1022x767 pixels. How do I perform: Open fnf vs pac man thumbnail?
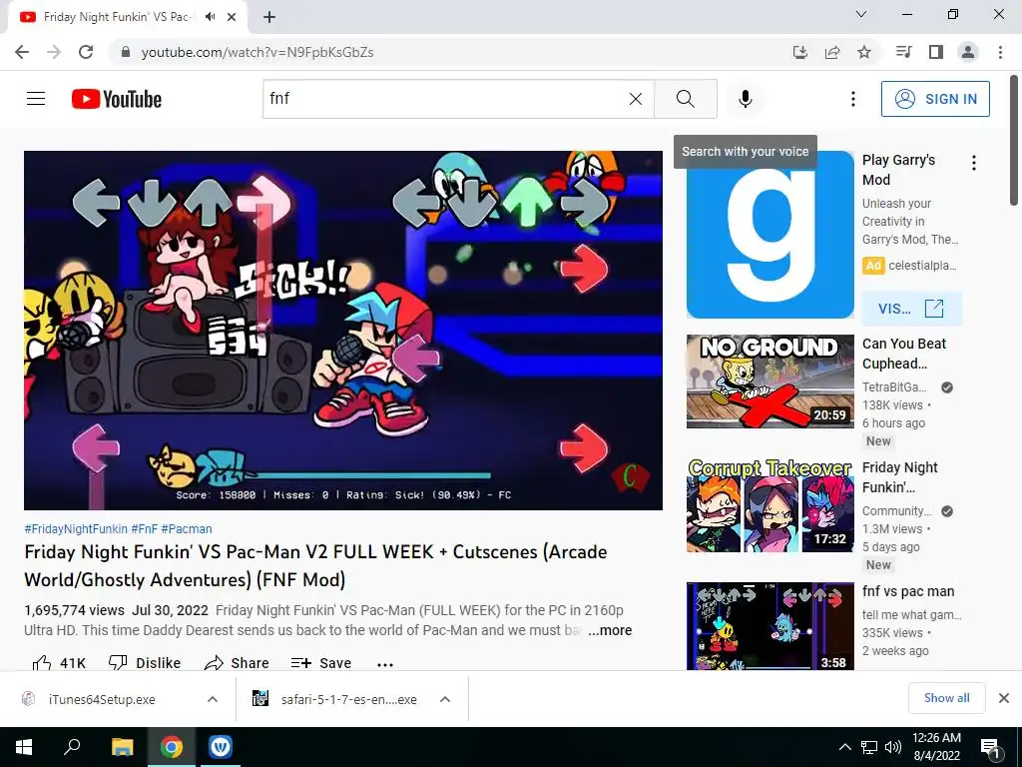pos(769,626)
